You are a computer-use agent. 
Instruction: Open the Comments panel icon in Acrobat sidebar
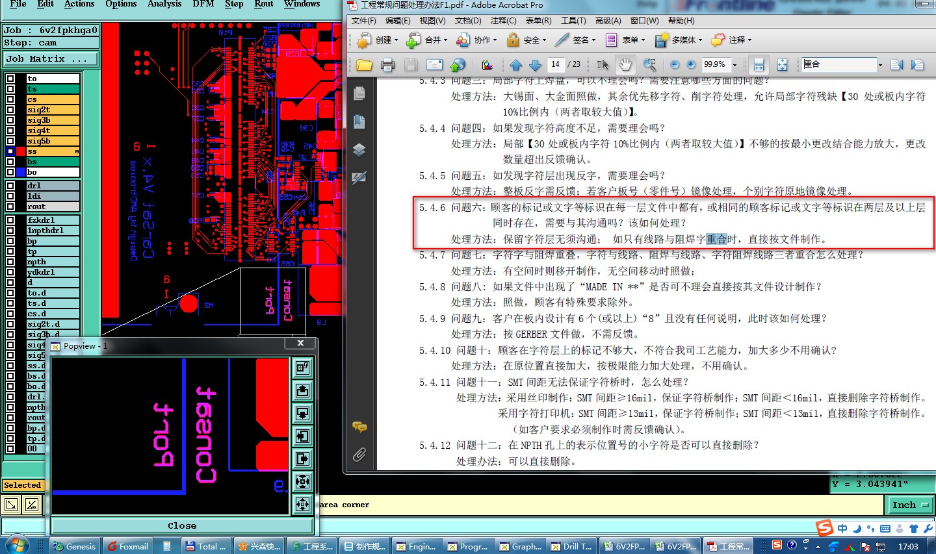pyautogui.click(x=359, y=427)
